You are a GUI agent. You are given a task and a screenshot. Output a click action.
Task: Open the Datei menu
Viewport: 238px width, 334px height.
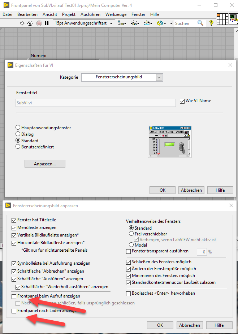point(8,14)
